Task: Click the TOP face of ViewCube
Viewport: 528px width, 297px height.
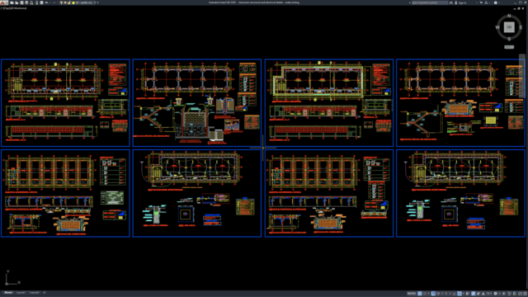Action: coord(509,27)
